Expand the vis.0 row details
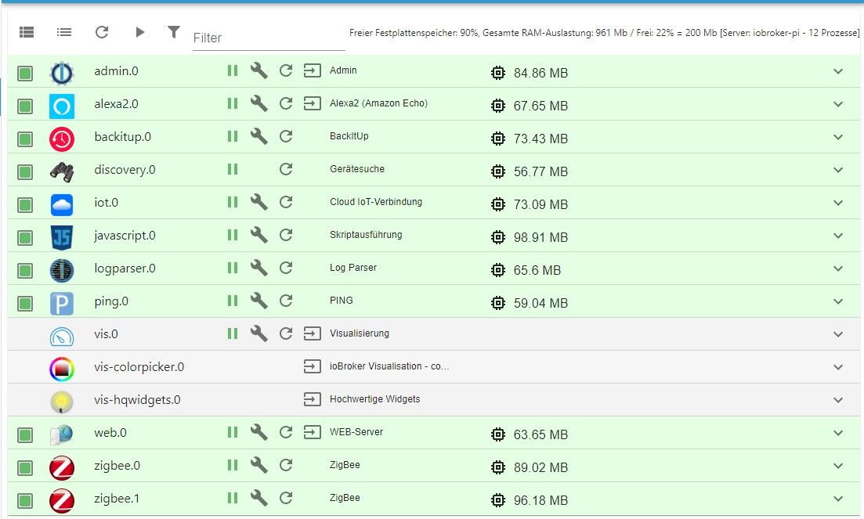The width and height of the screenshot is (864, 519). [x=838, y=334]
